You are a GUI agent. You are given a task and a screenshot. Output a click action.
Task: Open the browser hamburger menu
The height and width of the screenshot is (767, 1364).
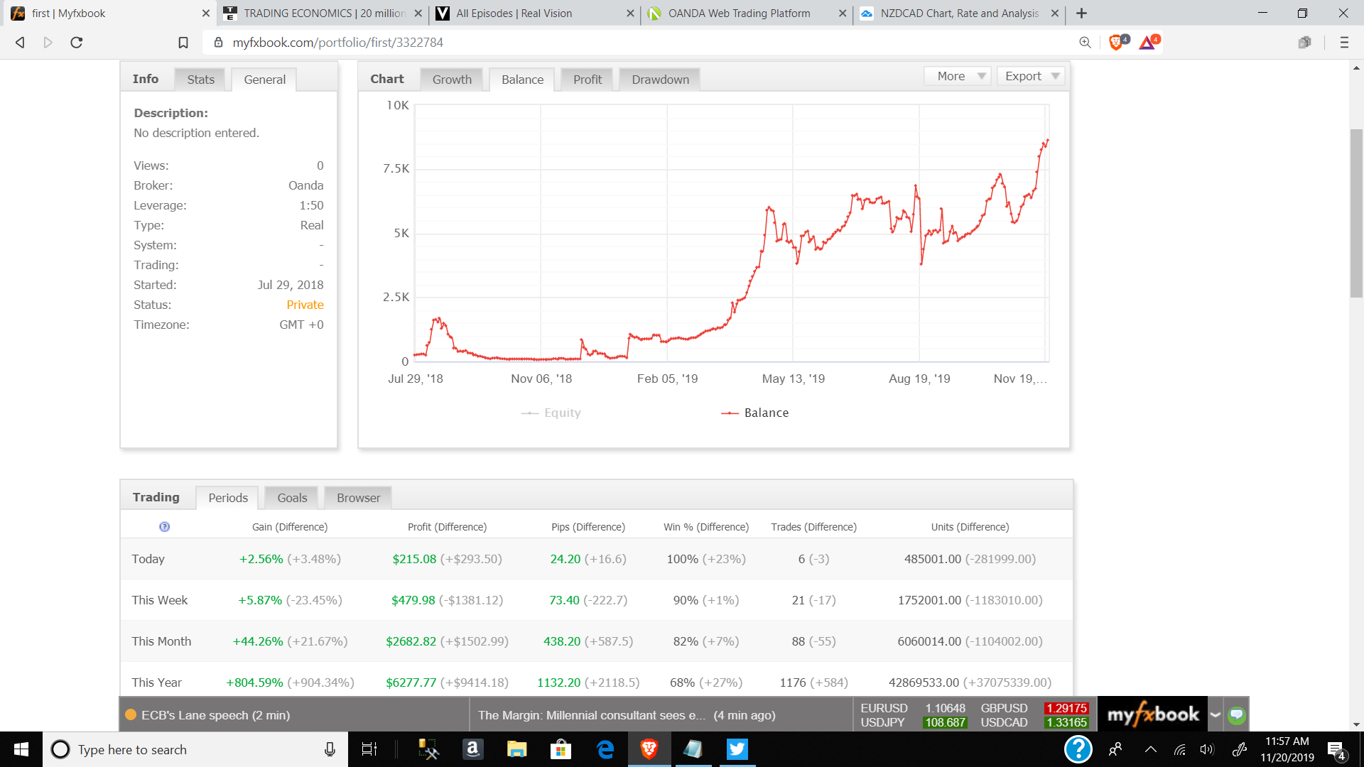[x=1344, y=43]
